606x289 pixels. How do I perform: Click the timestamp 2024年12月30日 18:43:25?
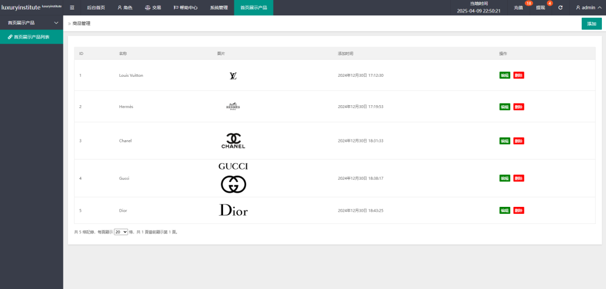pos(360,210)
